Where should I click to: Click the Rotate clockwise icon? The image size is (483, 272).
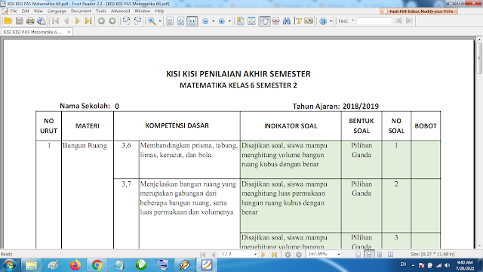pyautogui.click(x=137, y=21)
